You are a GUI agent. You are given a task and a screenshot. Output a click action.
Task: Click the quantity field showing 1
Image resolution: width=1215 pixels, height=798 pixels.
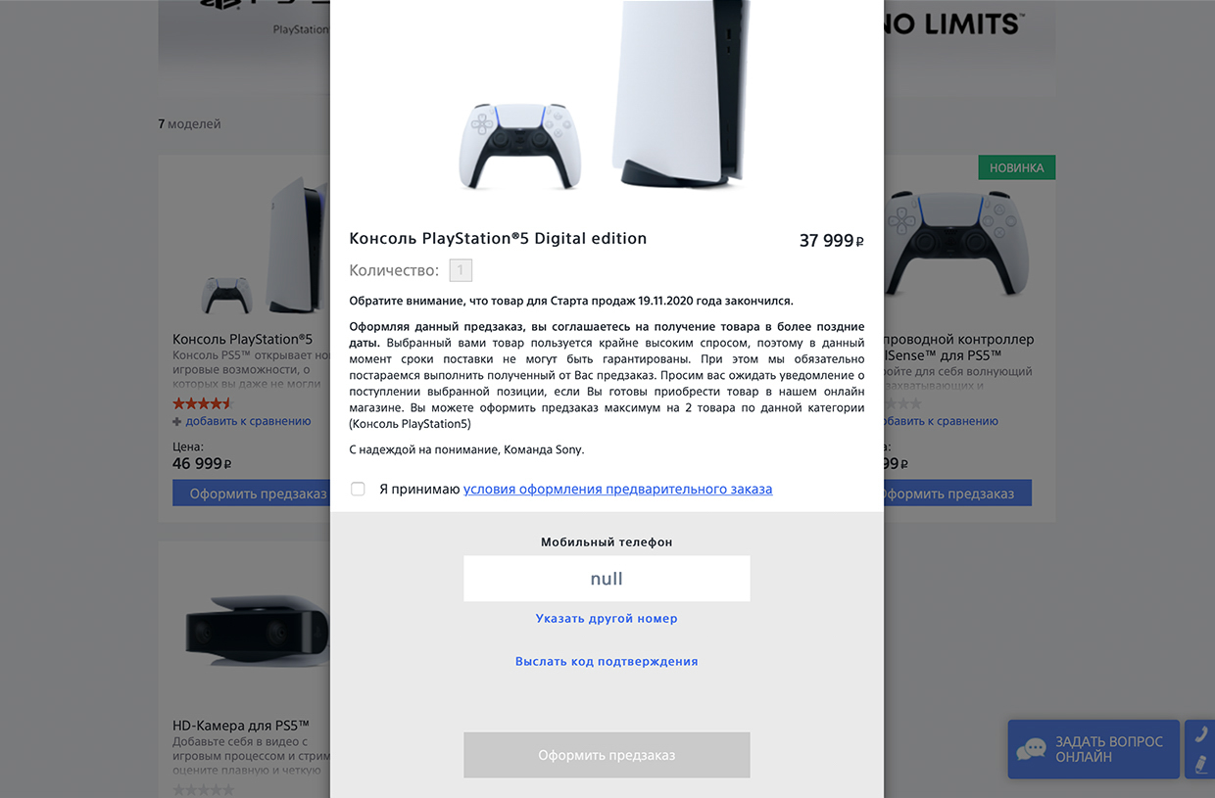(x=461, y=270)
